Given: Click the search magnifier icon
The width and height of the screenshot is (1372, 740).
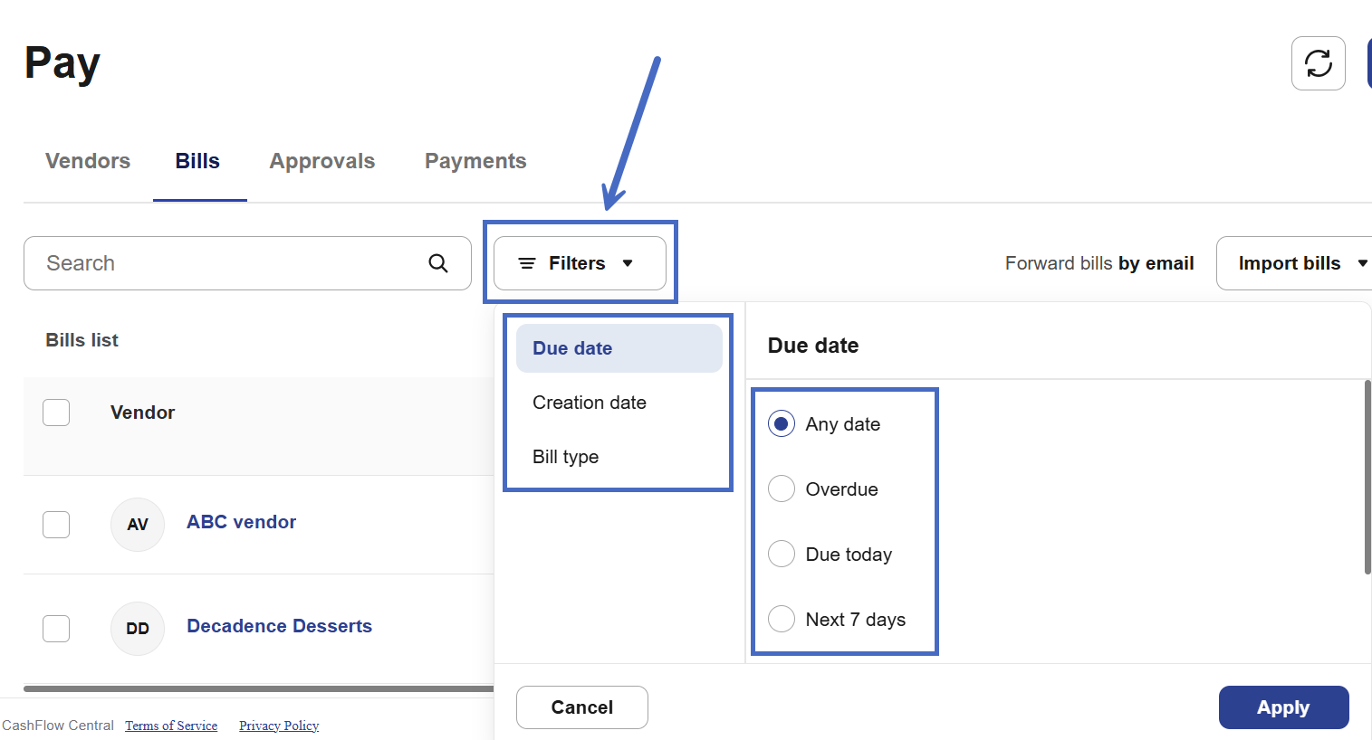Looking at the screenshot, I should (x=438, y=263).
